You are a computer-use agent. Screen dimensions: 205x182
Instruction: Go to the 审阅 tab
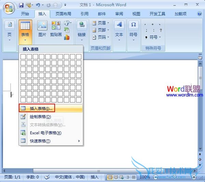point(119,14)
